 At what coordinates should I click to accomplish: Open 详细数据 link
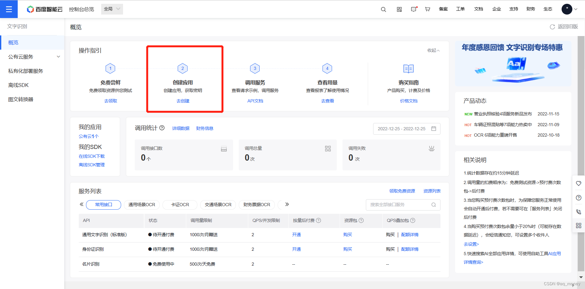[x=181, y=128]
